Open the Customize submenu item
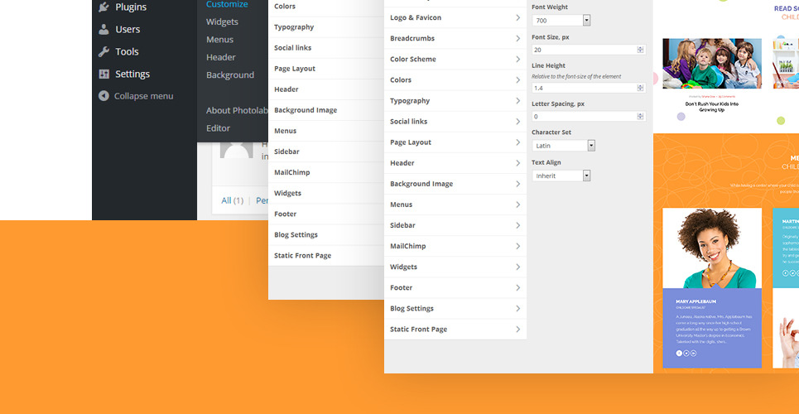 tap(227, 4)
